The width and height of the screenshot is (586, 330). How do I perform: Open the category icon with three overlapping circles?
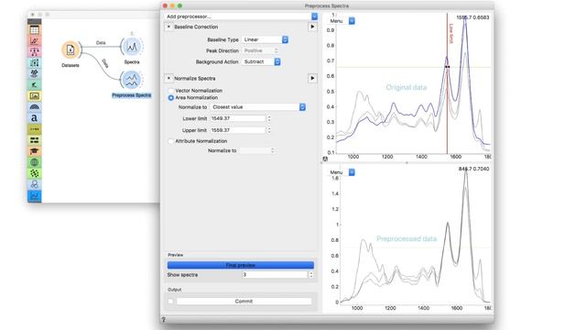pos(35,184)
